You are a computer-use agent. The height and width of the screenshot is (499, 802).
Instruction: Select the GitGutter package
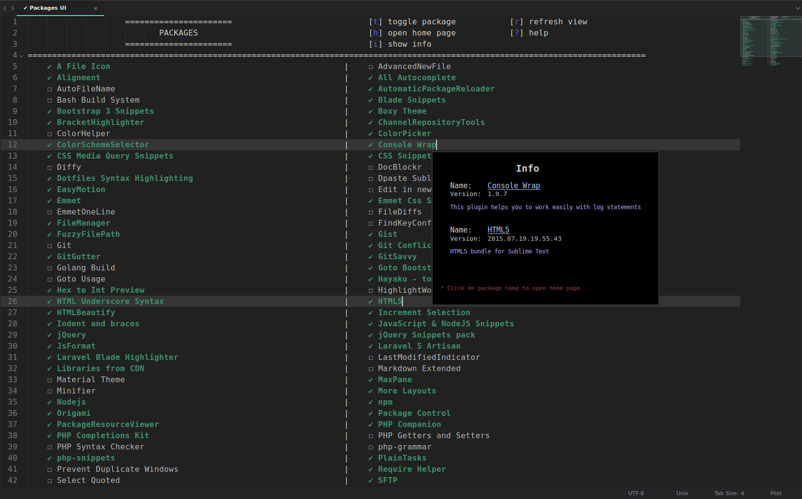click(x=78, y=257)
